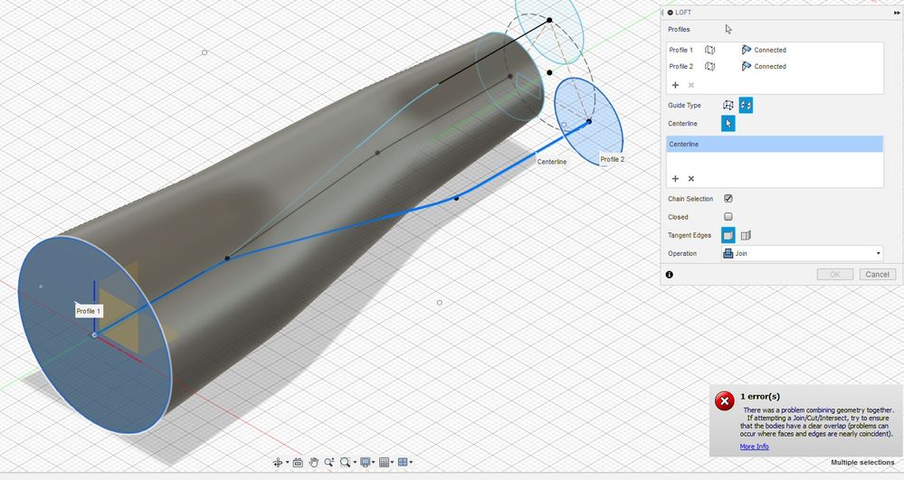
Task: Enable the Closed checkbox
Action: 728,217
